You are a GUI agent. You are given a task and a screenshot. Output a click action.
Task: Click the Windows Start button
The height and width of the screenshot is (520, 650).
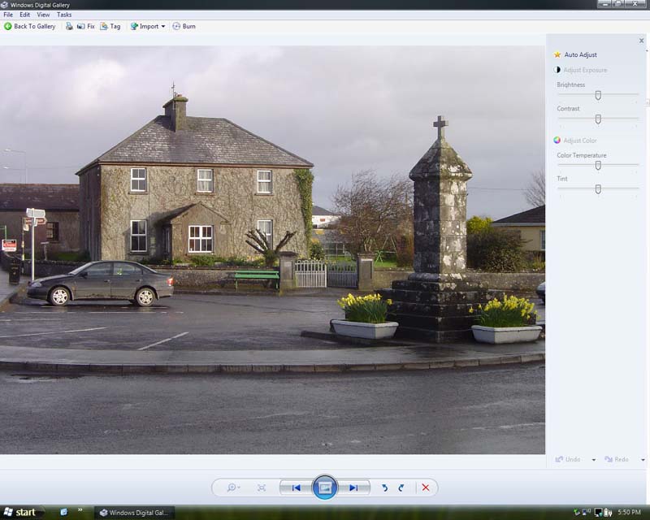click(x=19, y=512)
